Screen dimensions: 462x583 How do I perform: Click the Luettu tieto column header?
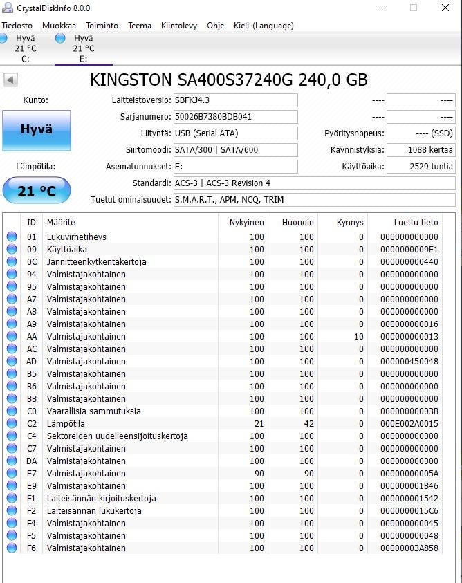pyautogui.click(x=405, y=223)
